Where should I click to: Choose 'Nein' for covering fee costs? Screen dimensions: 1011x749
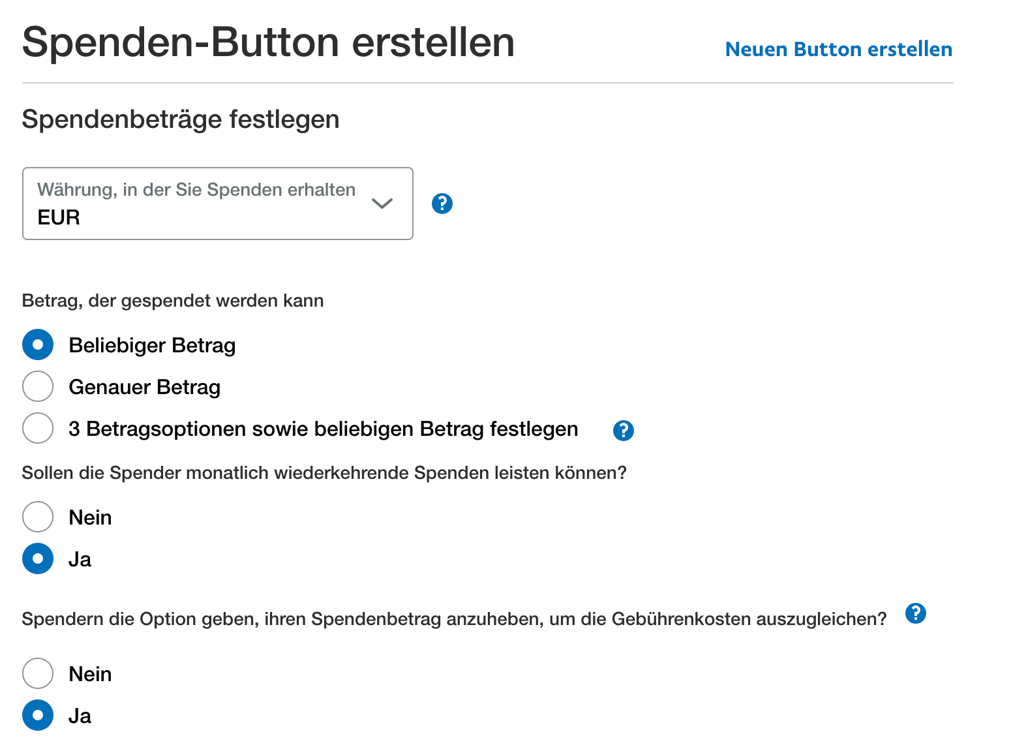(38, 674)
